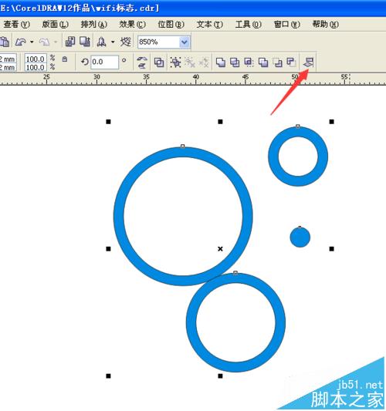This screenshot has height=411, width=386.
Task: Open the 效果(C) menu
Action: [x=133, y=25]
